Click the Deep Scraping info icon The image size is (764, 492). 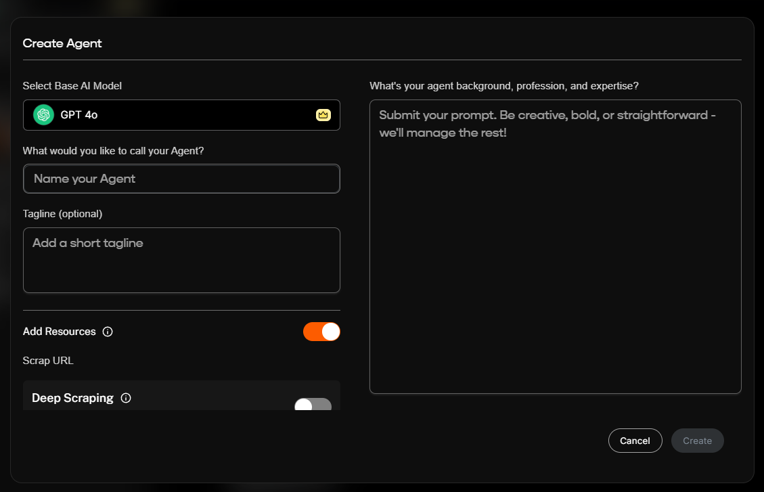(x=126, y=398)
